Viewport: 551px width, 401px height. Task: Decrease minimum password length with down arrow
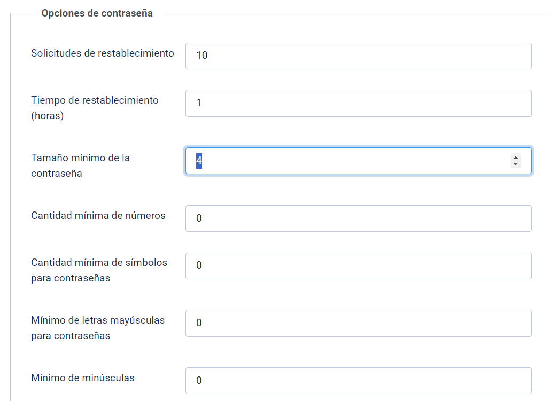pyautogui.click(x=516, y=164)
